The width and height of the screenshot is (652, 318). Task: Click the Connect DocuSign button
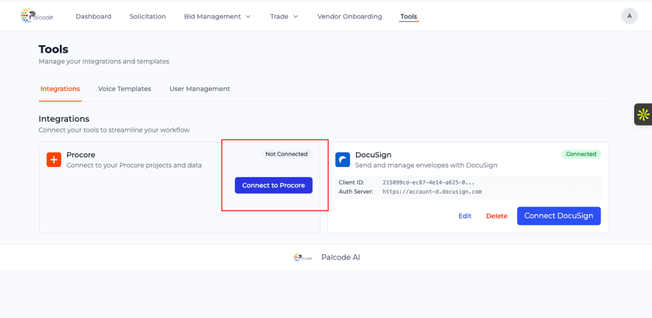tap(558, 216)
